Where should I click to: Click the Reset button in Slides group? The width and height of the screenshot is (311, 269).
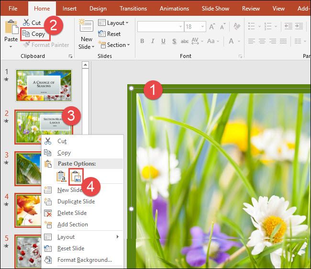click(x=109, y=34)
